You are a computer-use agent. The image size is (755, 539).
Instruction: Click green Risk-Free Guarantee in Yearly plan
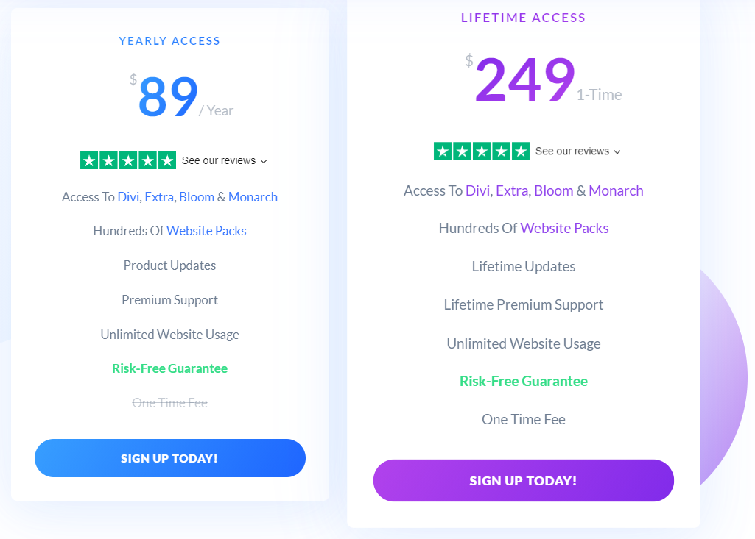coord(170,368)
